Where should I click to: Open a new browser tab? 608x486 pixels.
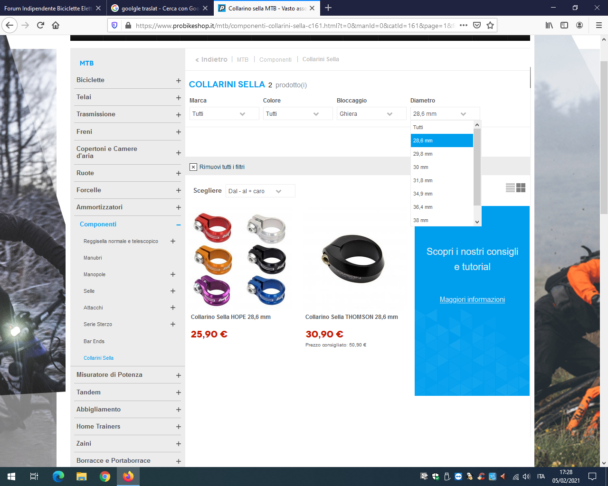328,8
